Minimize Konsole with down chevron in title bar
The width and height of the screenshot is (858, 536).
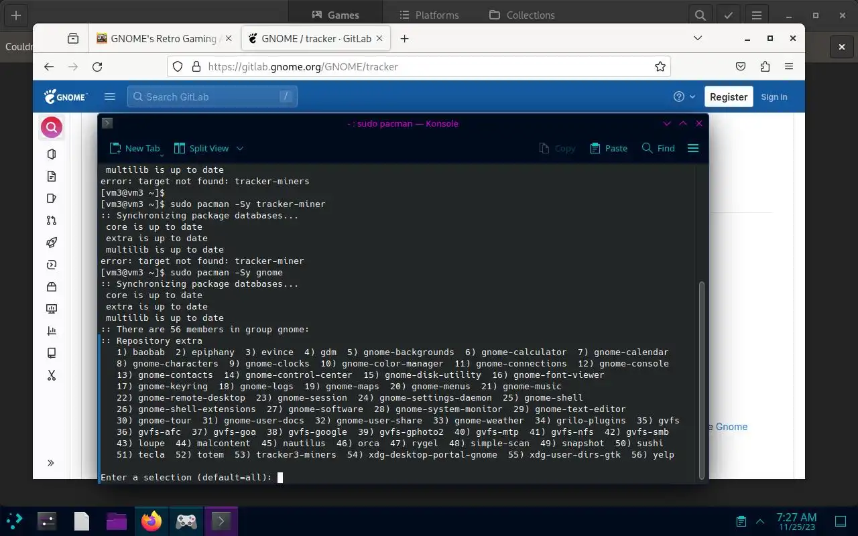667,123
